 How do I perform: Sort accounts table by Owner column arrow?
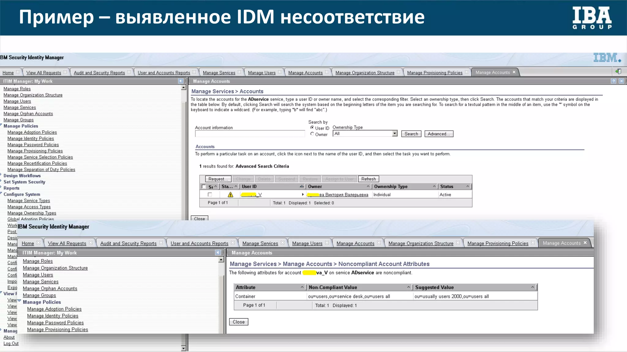[368, 186]
